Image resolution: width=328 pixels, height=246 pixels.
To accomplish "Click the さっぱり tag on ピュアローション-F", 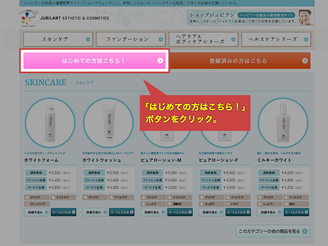I will [211, 204].
